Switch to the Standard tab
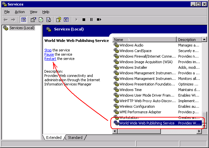Image resolution: width=209 pixels, height=148 pixels. tap(75, 138)
